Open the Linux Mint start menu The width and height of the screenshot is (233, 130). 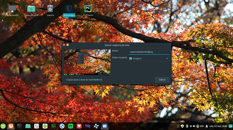tap(3, 126)
